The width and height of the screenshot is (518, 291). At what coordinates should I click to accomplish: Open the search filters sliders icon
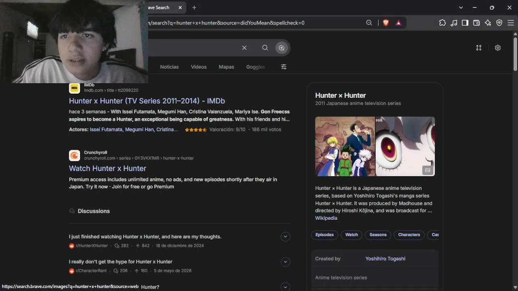pyautogui.click(x=284, y=67)
